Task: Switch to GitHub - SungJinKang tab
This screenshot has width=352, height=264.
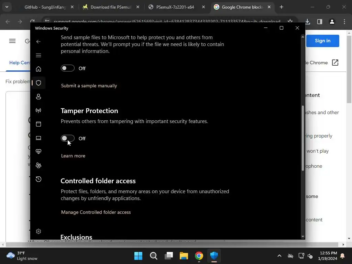Action: tap(45, 7)
